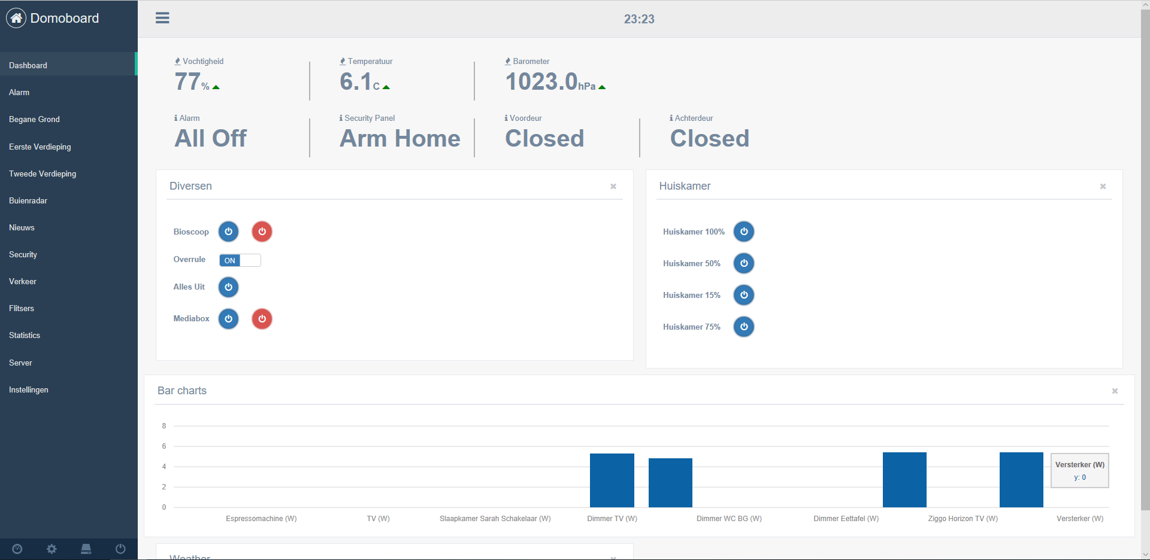Go to Begane Grond page

coord(69,119)
